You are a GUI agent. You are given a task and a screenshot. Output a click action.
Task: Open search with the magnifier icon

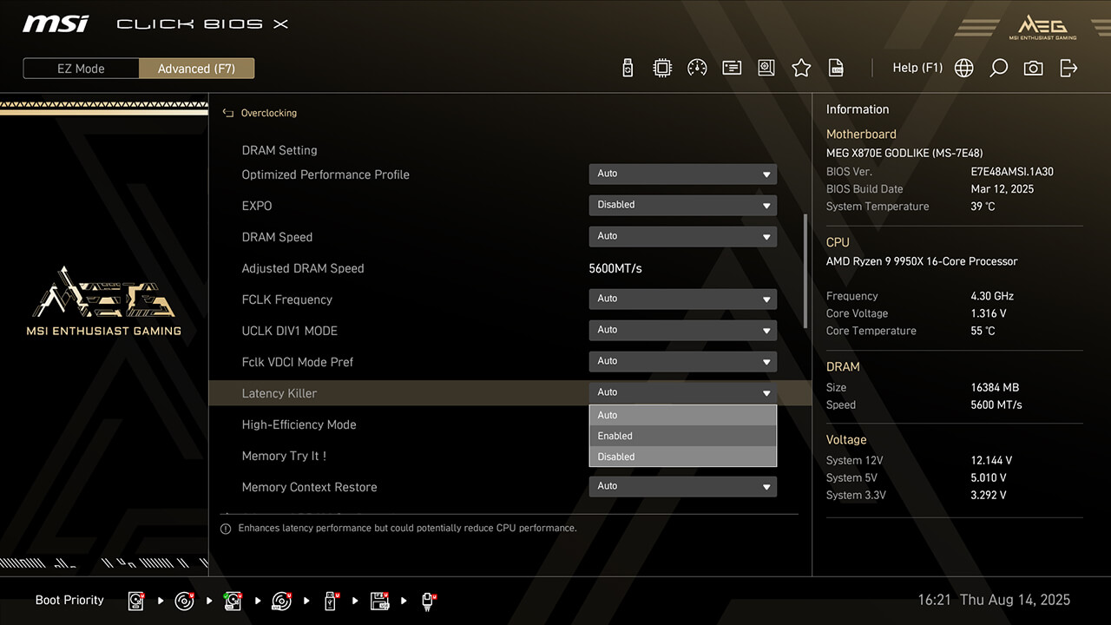(x=998, y=68)
